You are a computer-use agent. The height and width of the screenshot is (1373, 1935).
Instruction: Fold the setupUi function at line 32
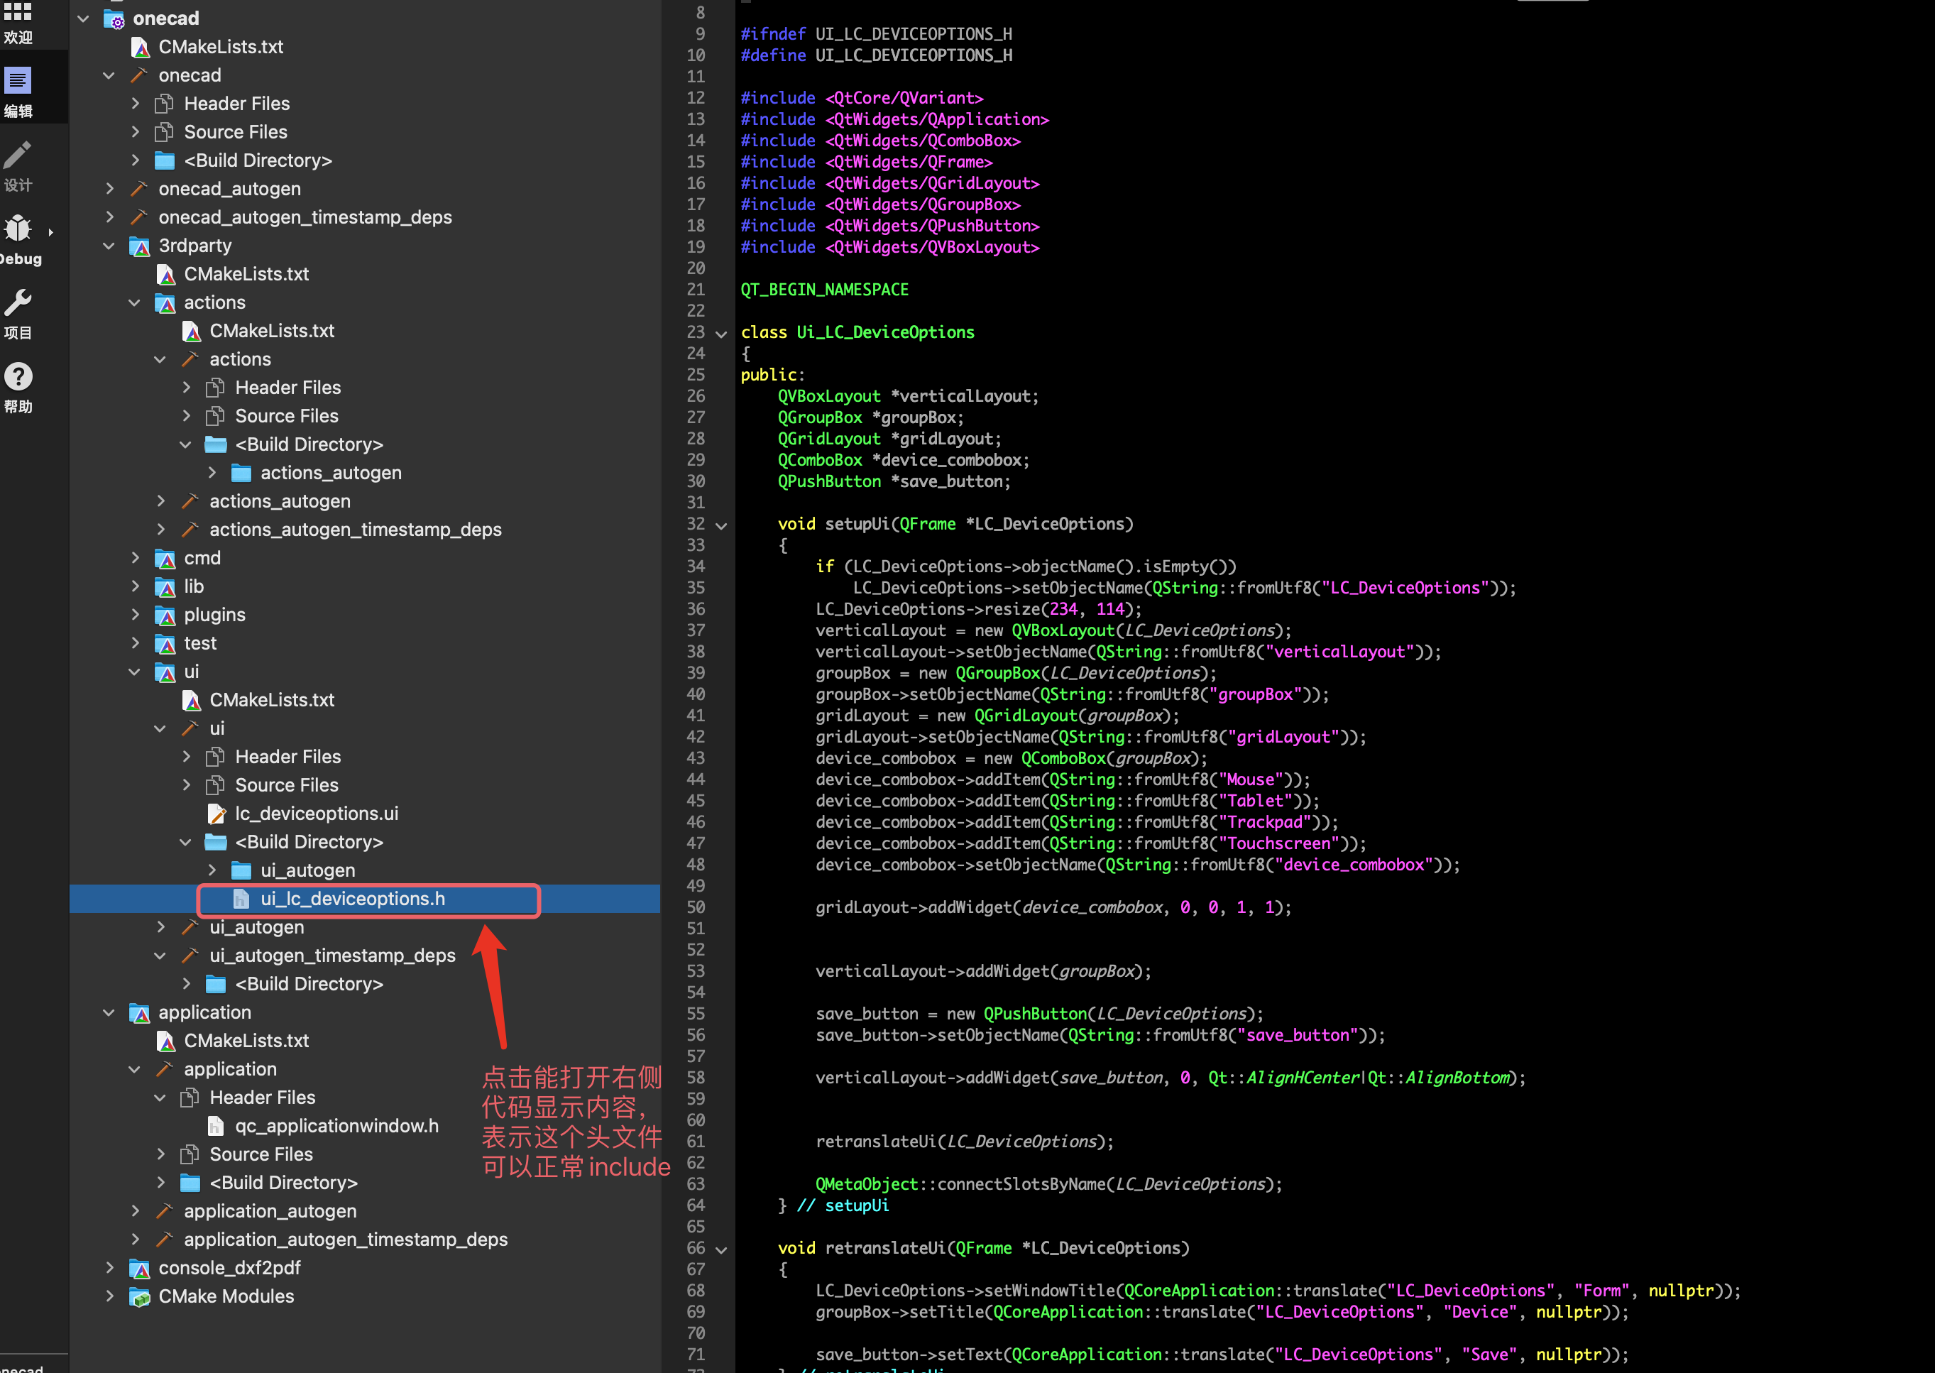click(721, 525)
